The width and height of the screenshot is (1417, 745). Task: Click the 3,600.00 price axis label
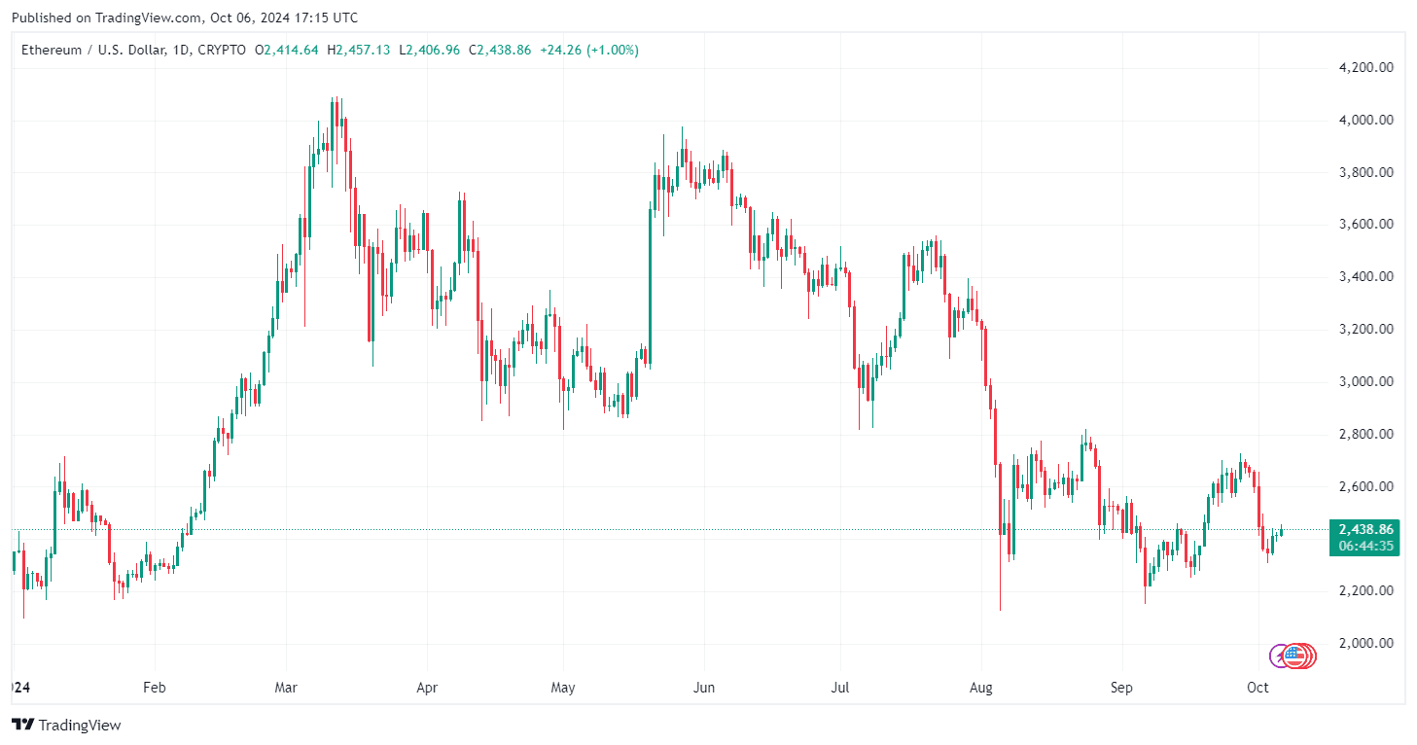tap(1365, 225)
